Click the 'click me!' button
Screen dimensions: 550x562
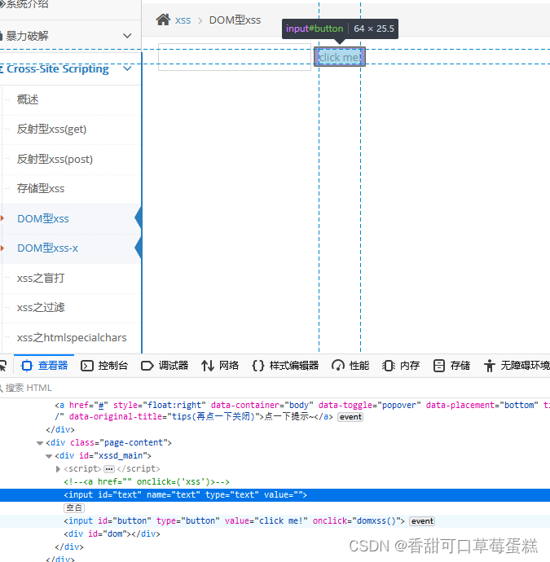pyautogui.click(x=340, y=57)
